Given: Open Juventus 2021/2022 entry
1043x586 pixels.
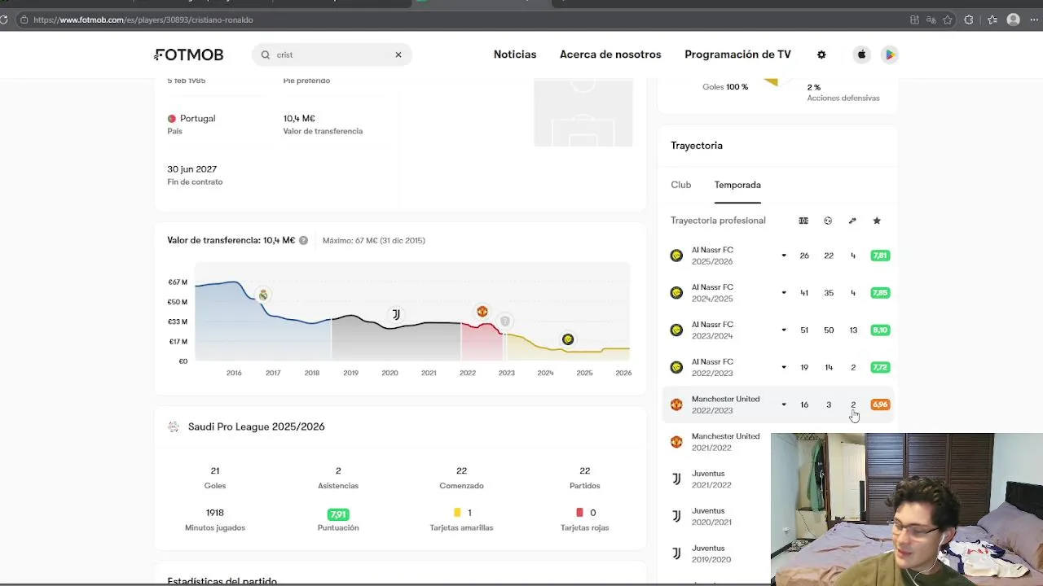Looking at the screenshot, I should click(711, 479).
